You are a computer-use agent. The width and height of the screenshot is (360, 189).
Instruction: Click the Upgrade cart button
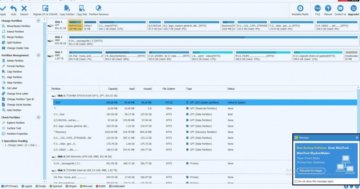[354, 9]
